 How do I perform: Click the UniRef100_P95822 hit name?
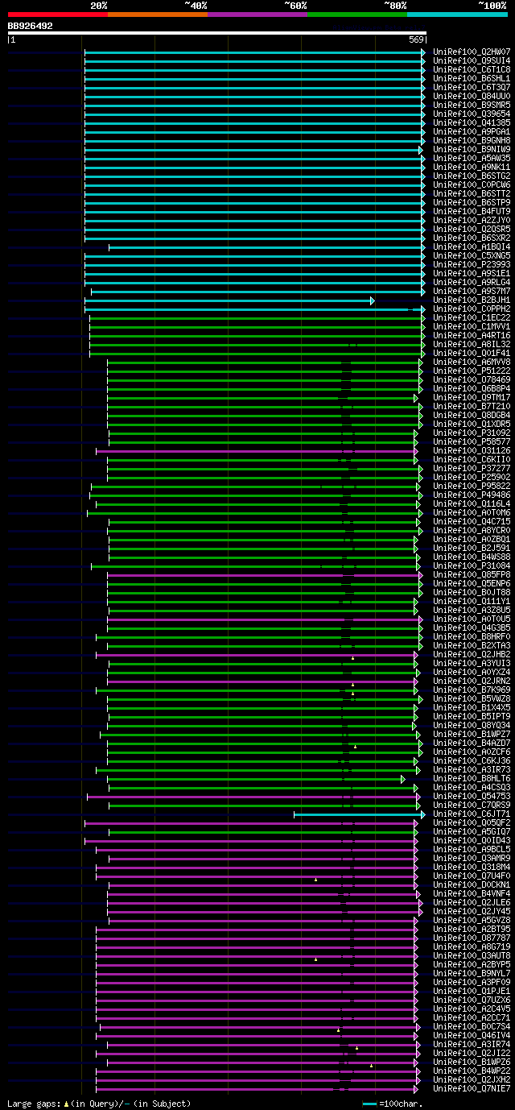[x=472, y=487]
